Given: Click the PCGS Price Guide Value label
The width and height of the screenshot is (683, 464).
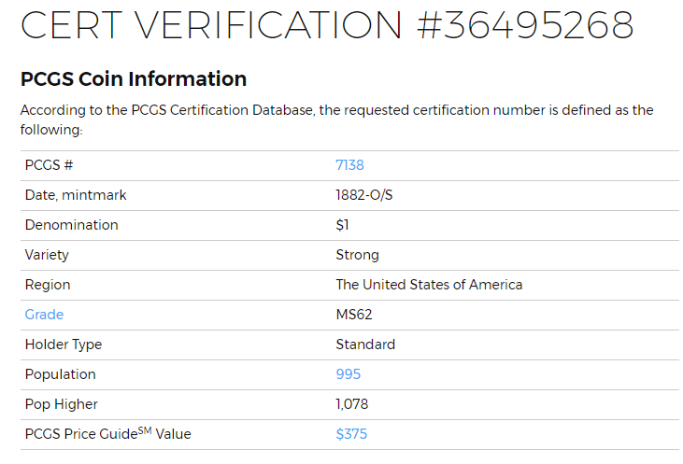Looking at the screenshot, I should pos(107,434).
